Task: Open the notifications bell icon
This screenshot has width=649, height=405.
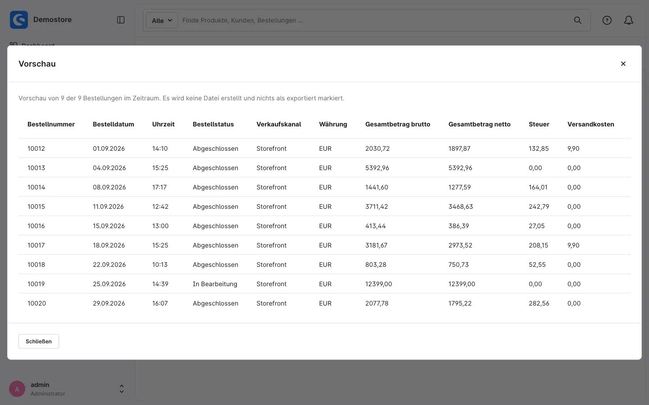Action: [629, 20]
